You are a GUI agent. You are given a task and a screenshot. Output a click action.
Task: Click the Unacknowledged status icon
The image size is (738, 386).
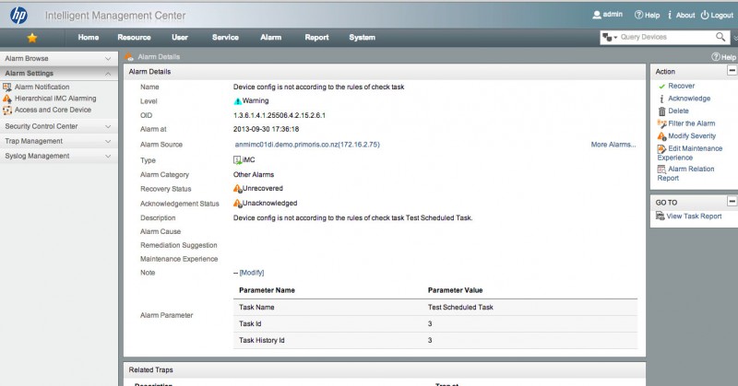238,203
